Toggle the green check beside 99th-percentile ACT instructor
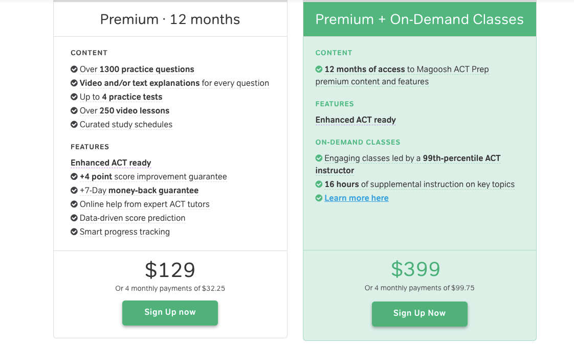Screen dimensions: 574x347 tap(319, 158)
